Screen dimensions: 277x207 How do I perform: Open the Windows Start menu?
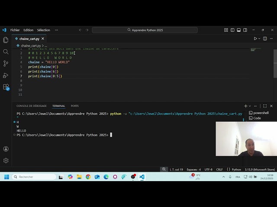(x=7, y=177)
